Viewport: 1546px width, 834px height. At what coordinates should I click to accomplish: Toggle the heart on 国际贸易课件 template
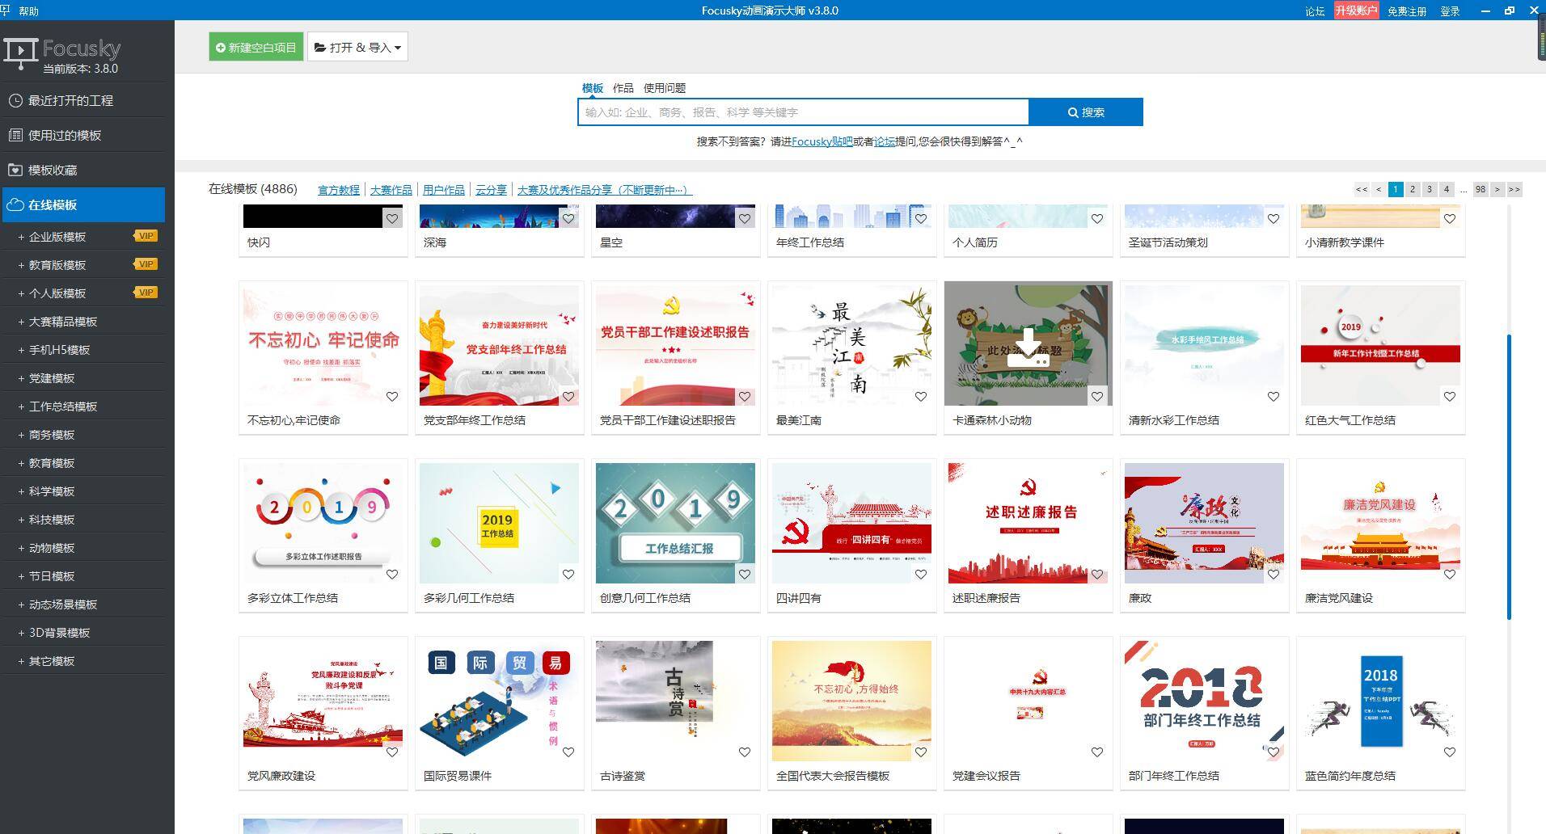[568, 752]
